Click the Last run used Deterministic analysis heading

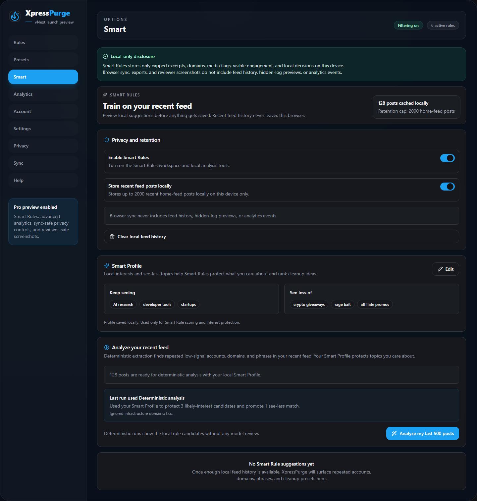coord(147,398)
